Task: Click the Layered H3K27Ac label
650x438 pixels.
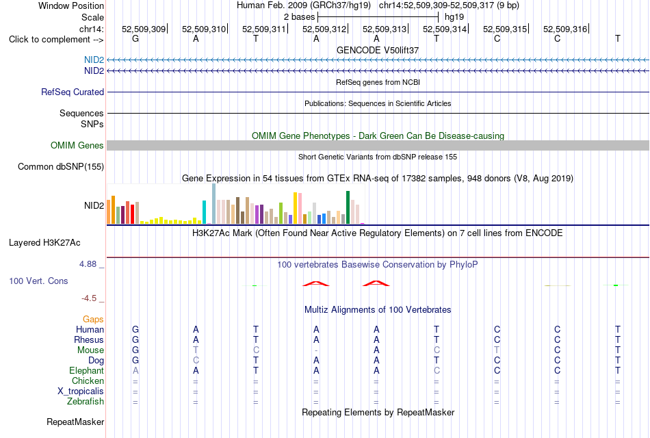Action: tap(44, 243)
